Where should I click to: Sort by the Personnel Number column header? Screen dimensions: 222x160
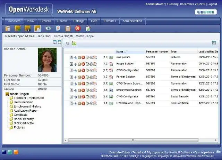pyautogui.click(x=157, y=51)
